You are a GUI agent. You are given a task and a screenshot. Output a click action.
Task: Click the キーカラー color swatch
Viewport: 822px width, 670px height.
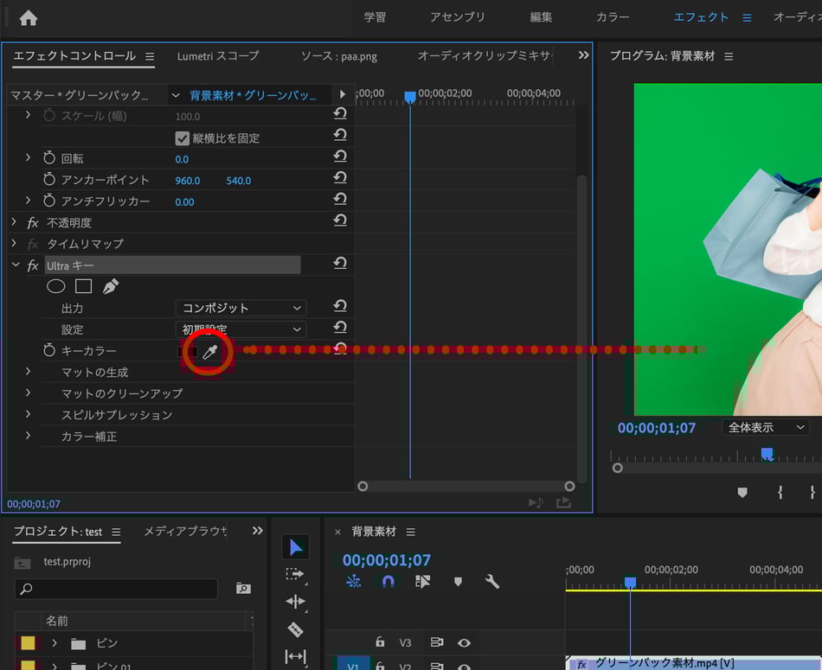coord(186,351)
